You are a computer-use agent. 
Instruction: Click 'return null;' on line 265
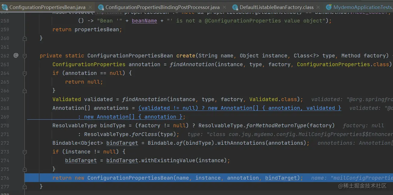(x=84, y=82)
